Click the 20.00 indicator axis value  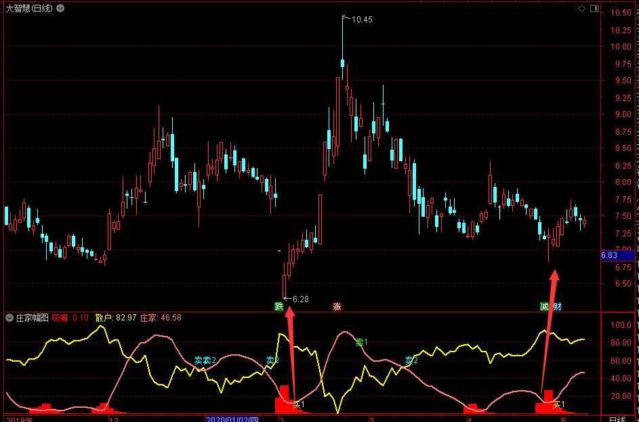[621, 396]
